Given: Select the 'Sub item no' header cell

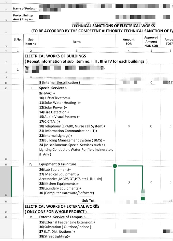Looking at the screenshot, I should tap(31, 41).
